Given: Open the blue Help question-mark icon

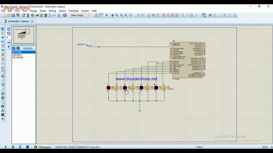Looking at the screenshot, I should coord(65,15).
